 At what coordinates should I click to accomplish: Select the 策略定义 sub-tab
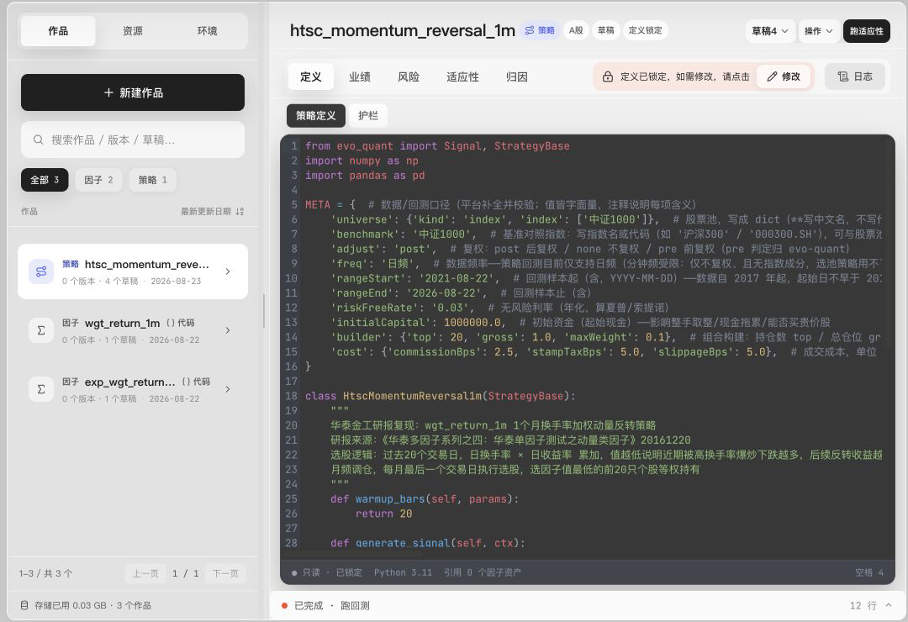315,115
